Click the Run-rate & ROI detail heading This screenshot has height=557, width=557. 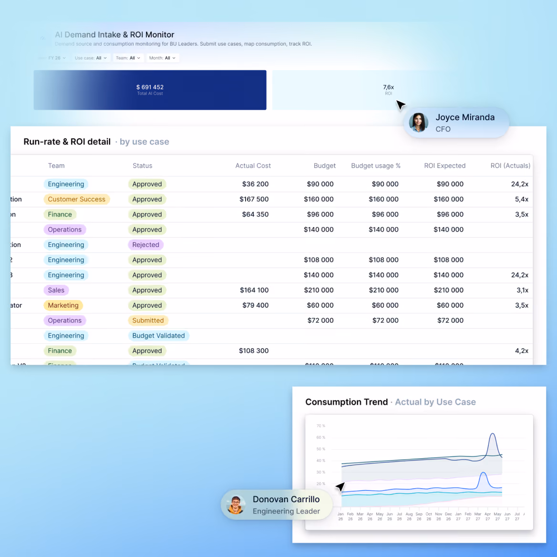pos(67,142)
